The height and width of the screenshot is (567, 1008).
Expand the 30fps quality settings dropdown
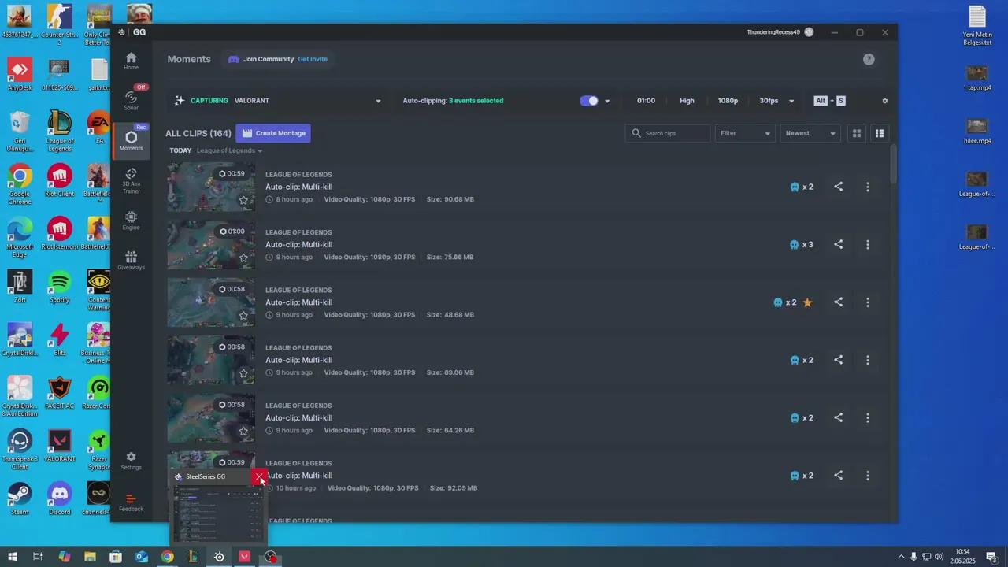click(791, 101)
